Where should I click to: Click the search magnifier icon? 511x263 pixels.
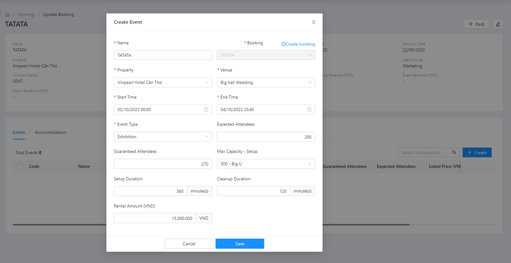(454, 153)
